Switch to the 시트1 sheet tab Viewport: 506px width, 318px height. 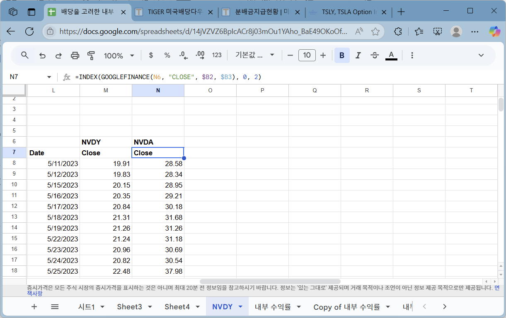click(87, 307)
